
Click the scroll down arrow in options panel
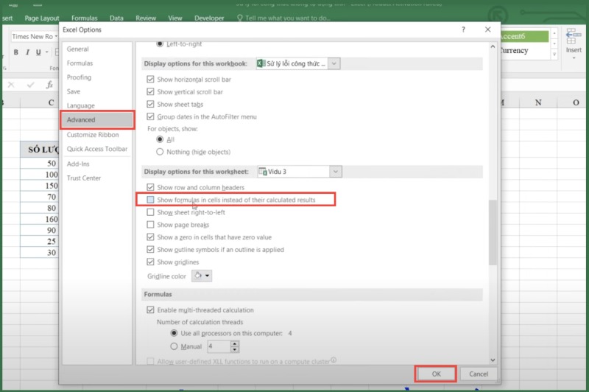[493, 360]
